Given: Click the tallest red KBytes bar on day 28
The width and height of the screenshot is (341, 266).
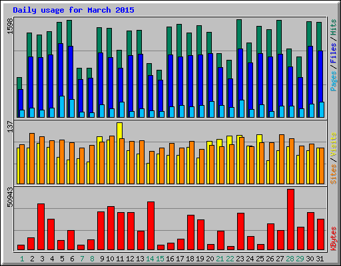Looking at the screenshot, I should 290,219.
